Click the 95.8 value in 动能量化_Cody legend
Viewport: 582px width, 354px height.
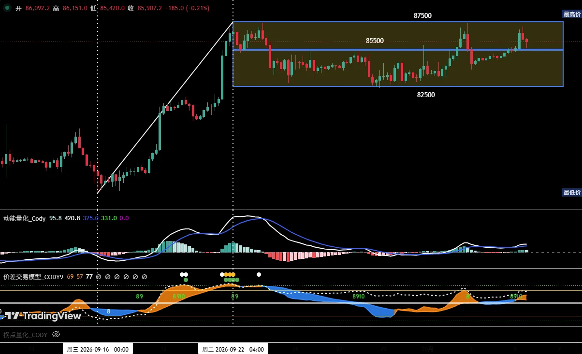(x=56, y=218)
